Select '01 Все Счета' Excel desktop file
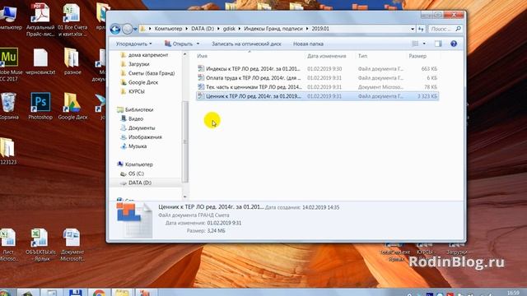Image resolution: width=527 pixels, height=296 pixels. (x=72, y=20)
